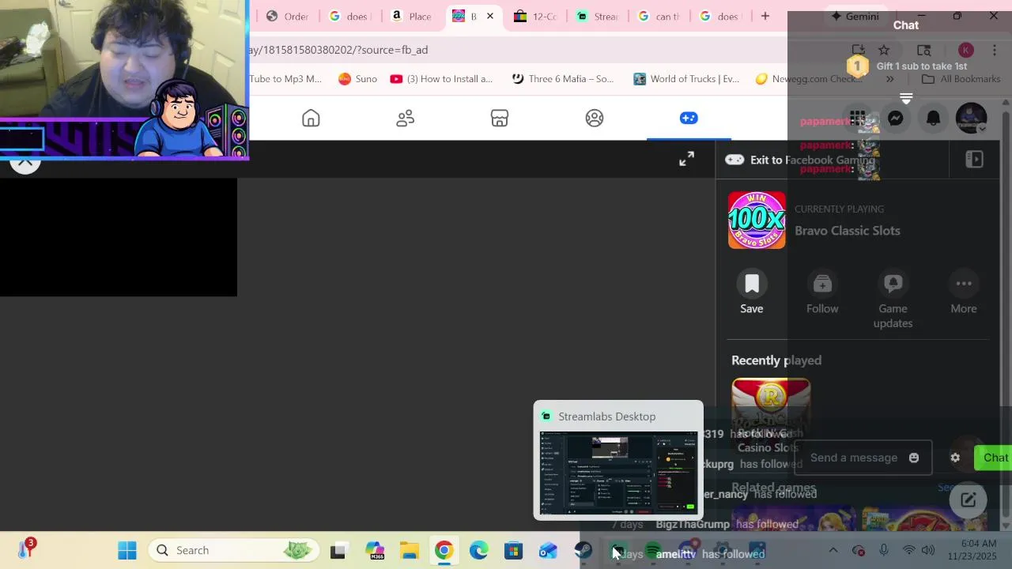Viewport: 1012px width, 569px height.
Task: Open the World of Trucks bookmark
Action: 686,79
